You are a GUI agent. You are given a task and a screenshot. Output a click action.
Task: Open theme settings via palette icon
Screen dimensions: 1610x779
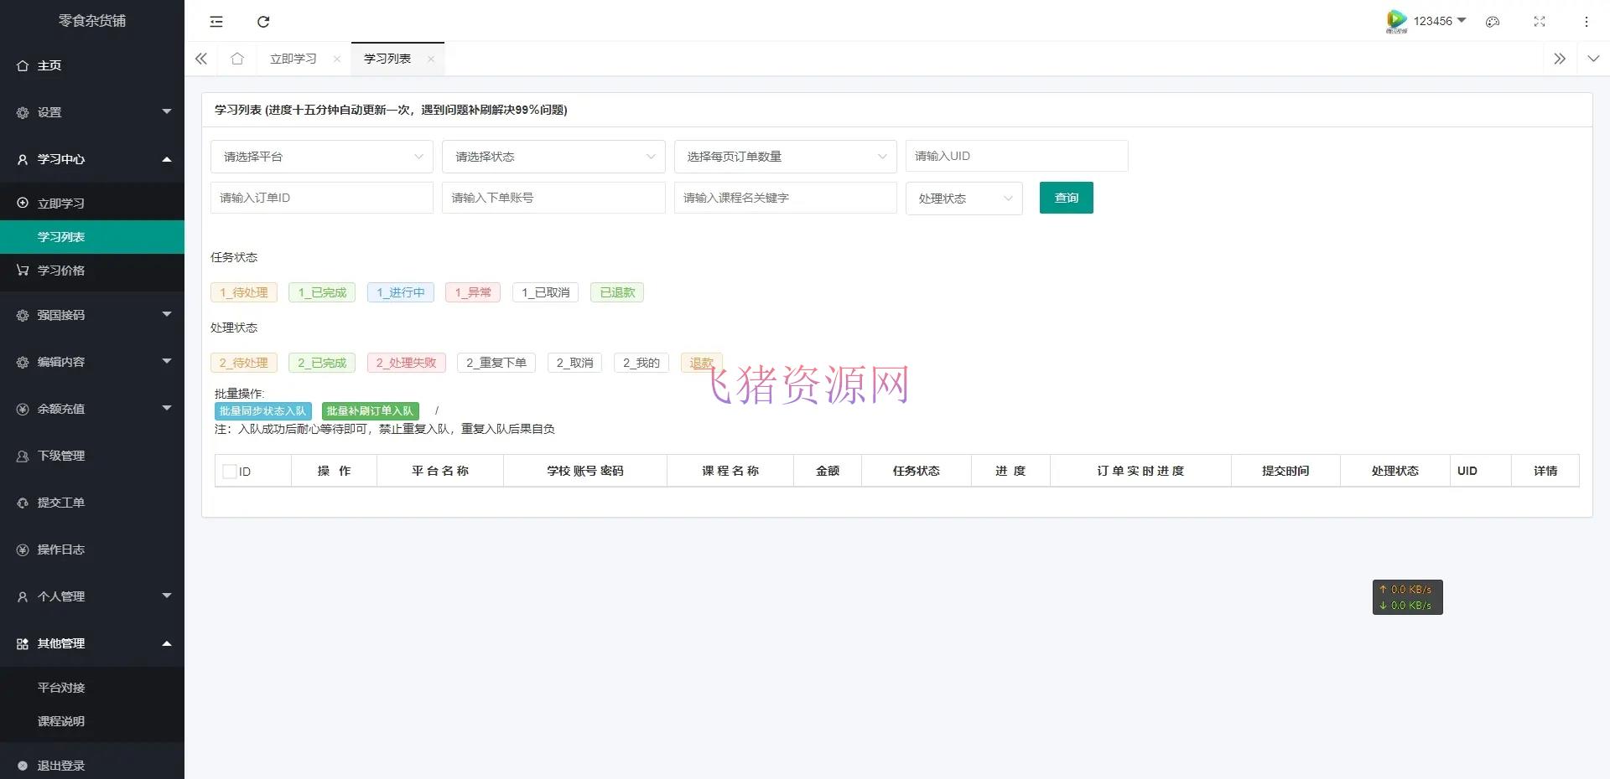[x=1492, y=21]
